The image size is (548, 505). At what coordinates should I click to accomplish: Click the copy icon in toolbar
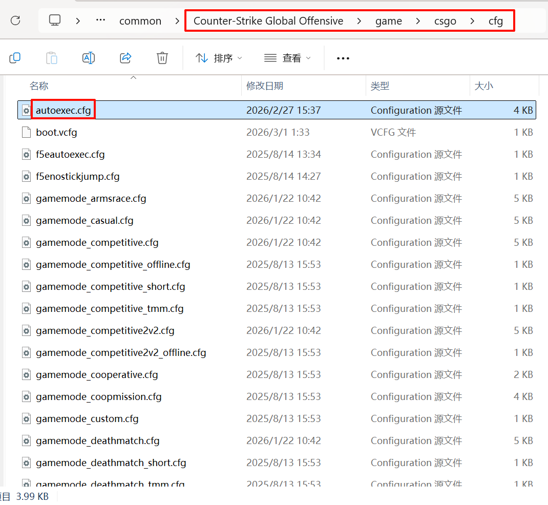pyautogui.click(x=15, y=58)
